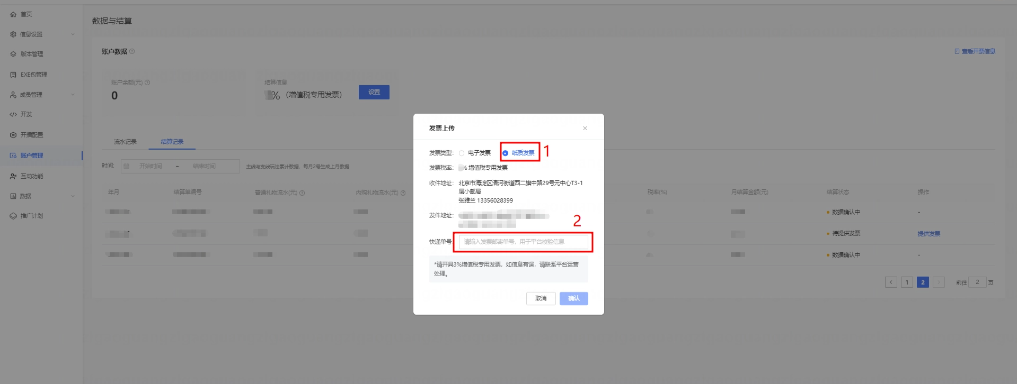Image resolution: width=1017 pixels, height=384 pixels.
Task: Click the person icon for 成员管理
Action: [13, 95]
